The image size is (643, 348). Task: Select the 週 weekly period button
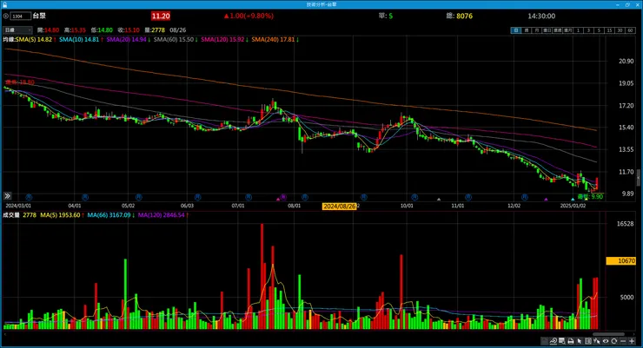pos(527,30)
